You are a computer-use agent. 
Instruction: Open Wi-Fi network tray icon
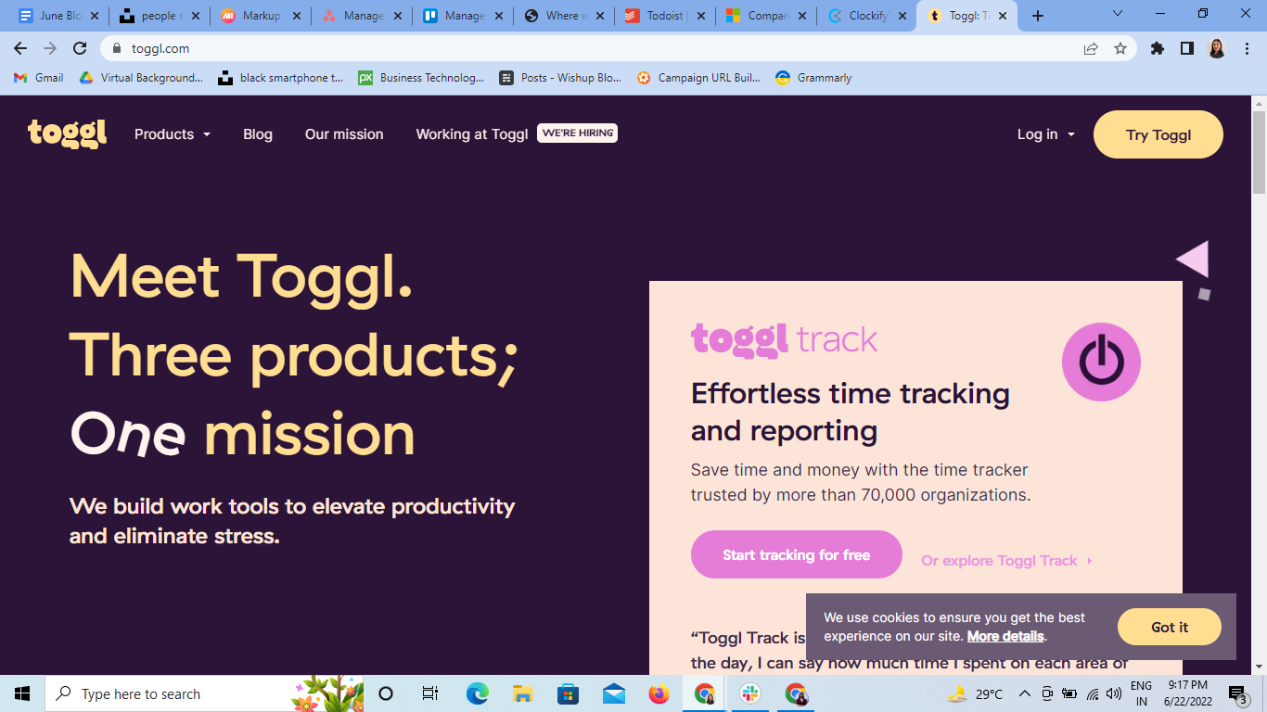1092,693
